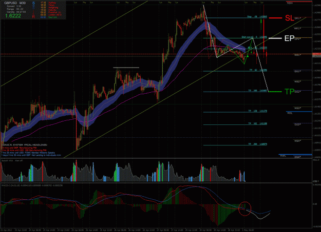Click the RDL blue line label
Image resolution: width=321 pixels, height=232 pixels.
[290, 113]
